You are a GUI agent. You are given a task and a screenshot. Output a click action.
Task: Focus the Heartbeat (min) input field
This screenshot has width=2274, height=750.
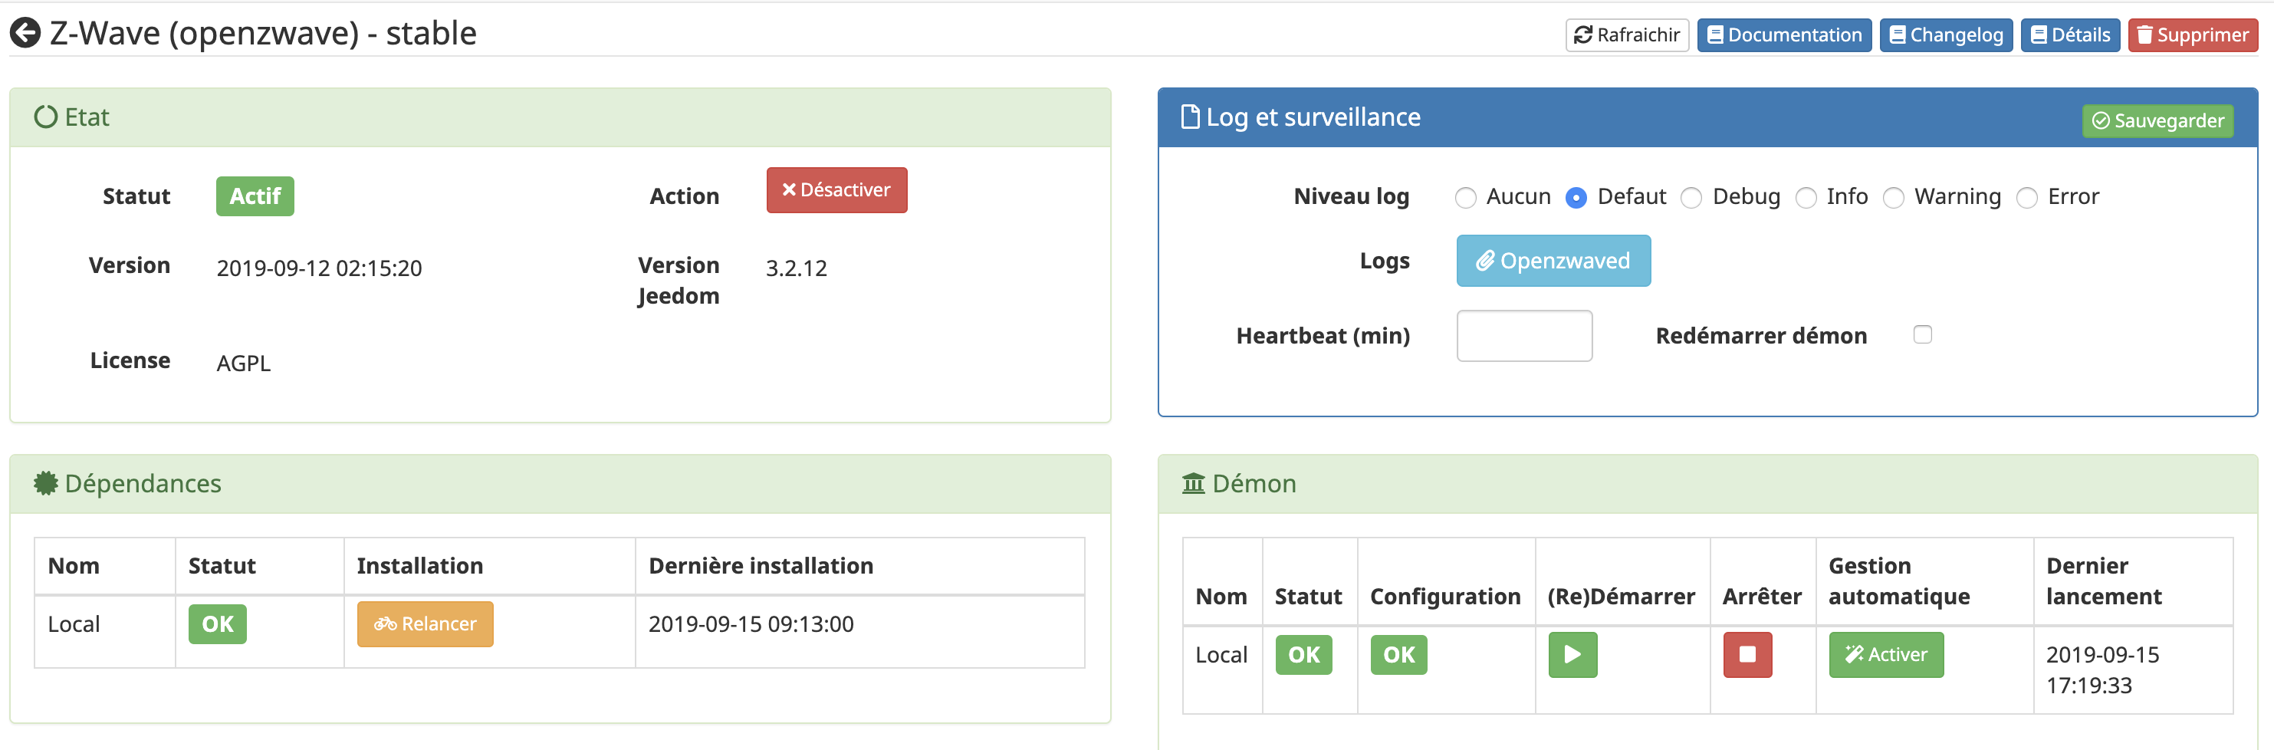[1523, 336]
